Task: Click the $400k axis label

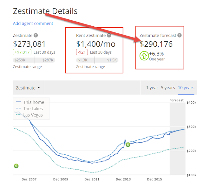Action: pyautogui.click(x=192, y=103)
